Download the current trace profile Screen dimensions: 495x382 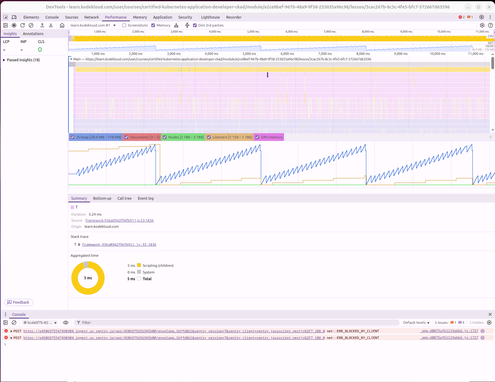pos(51,25)
